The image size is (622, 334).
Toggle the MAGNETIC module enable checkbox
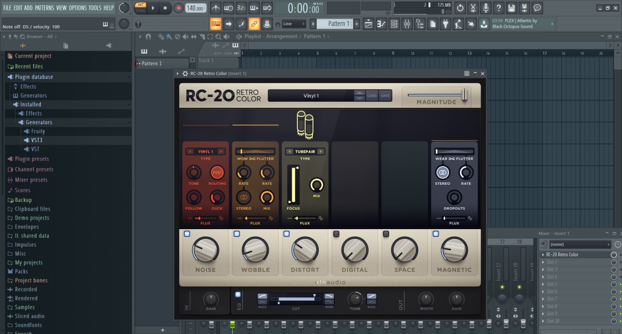pyautogui.click(x=435, y=234)
